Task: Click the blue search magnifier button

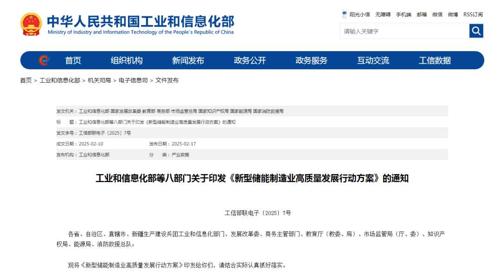Action: click(x=476, y=31)
